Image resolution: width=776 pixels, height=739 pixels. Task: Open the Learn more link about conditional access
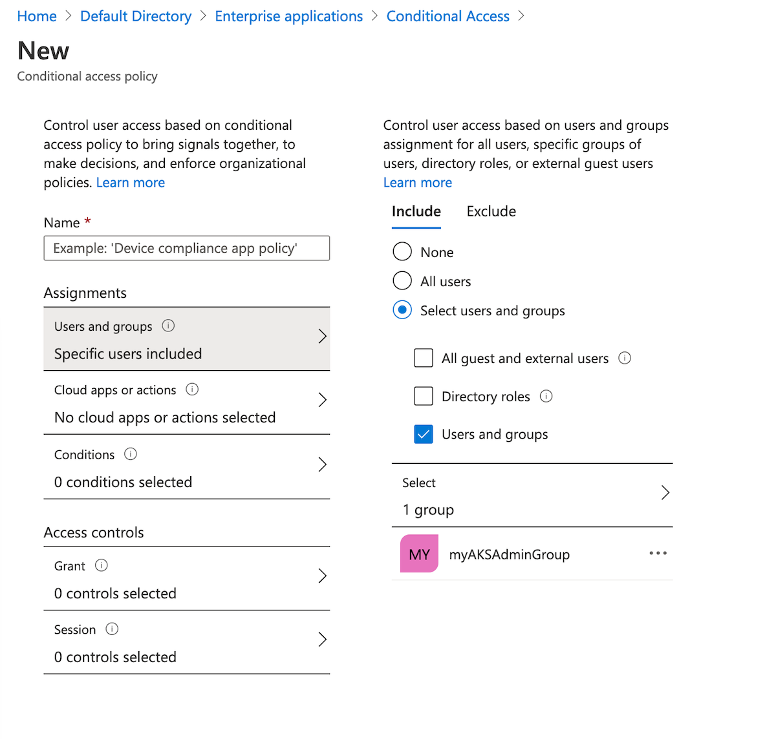click(x=130, y=182)
